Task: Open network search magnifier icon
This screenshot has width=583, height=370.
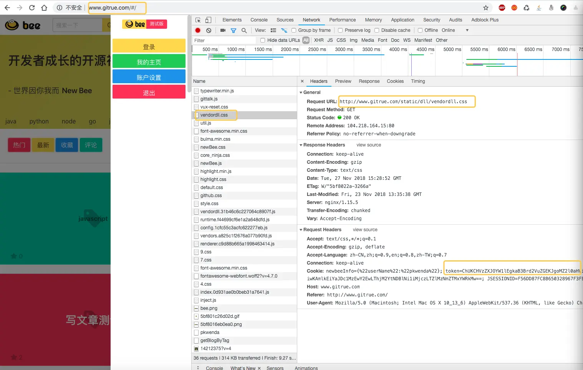Action: (x=244, y=30)
